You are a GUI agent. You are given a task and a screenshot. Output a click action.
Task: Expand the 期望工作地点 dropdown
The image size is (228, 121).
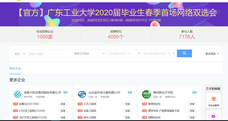pos(89,54)
